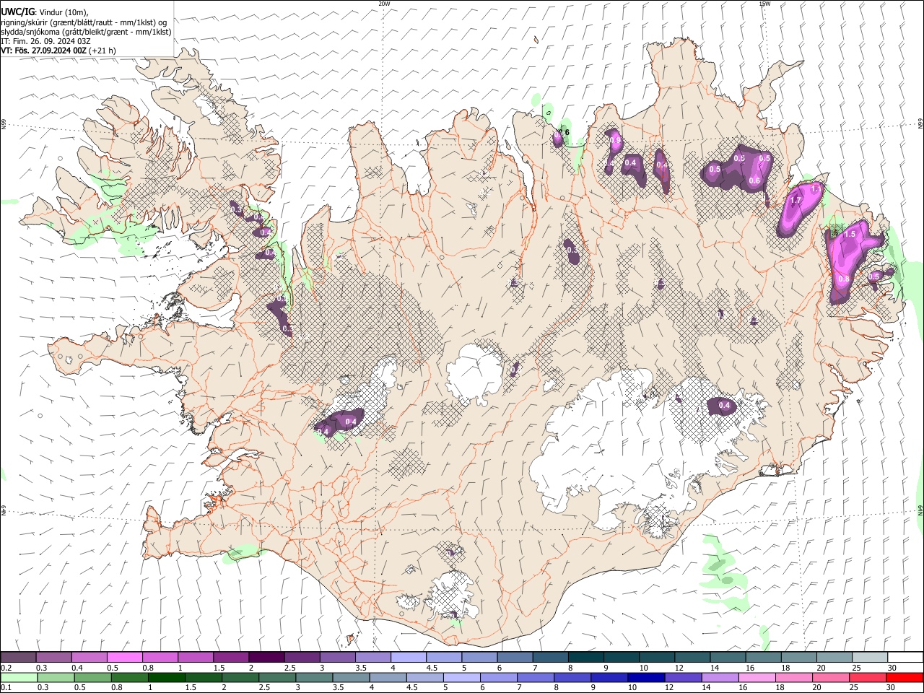Select pink lower legend swatch between 18 and 20

click(794, 678)
